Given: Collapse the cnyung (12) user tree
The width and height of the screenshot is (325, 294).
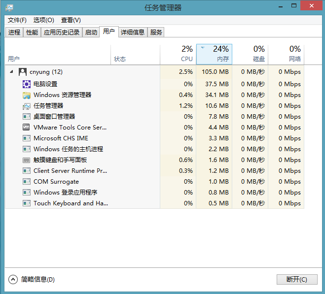Looking at the screenshot, I should 11,71.
